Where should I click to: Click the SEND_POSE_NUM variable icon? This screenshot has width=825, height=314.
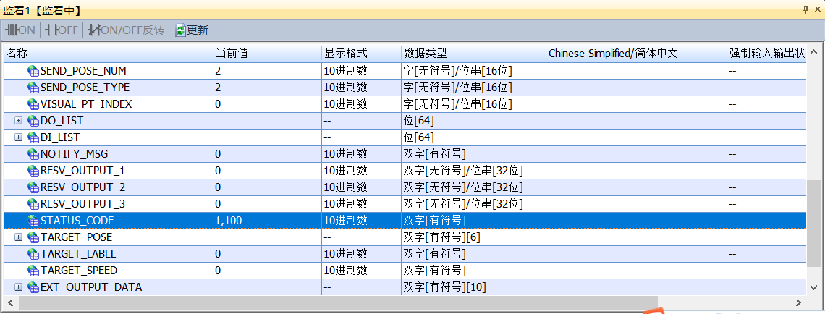coord(33,71)
